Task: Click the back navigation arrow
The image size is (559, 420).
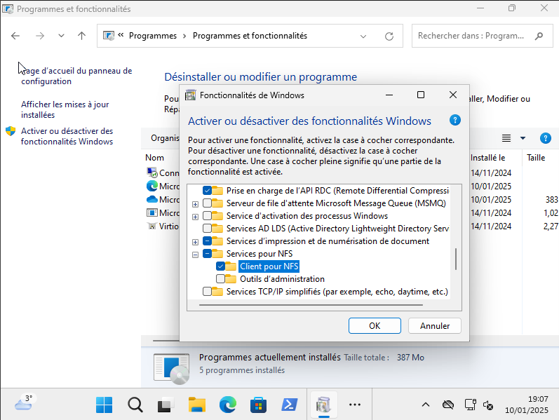Action: pyautogui.click(x=15, y=36)
